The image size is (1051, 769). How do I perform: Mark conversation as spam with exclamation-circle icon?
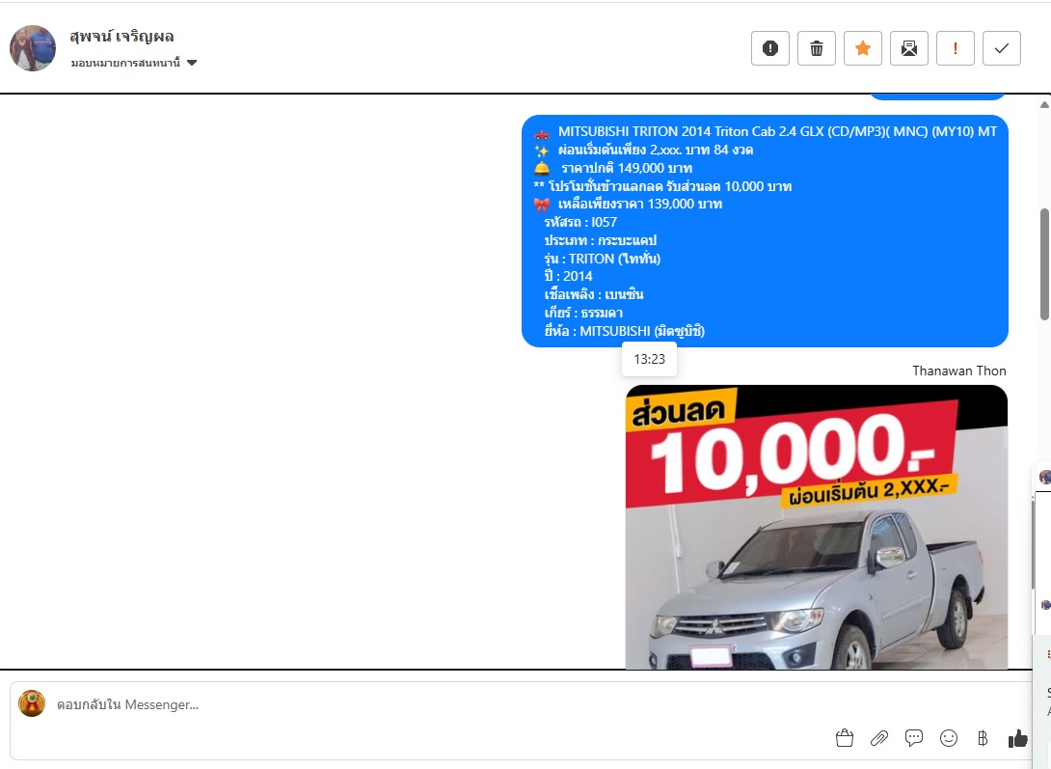pos(770,48)
